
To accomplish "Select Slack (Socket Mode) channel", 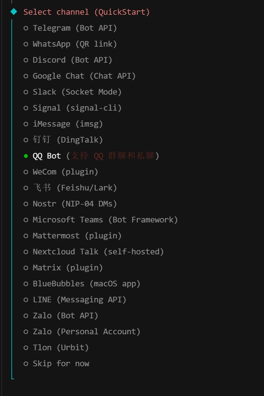I will [x=77, y=92].
